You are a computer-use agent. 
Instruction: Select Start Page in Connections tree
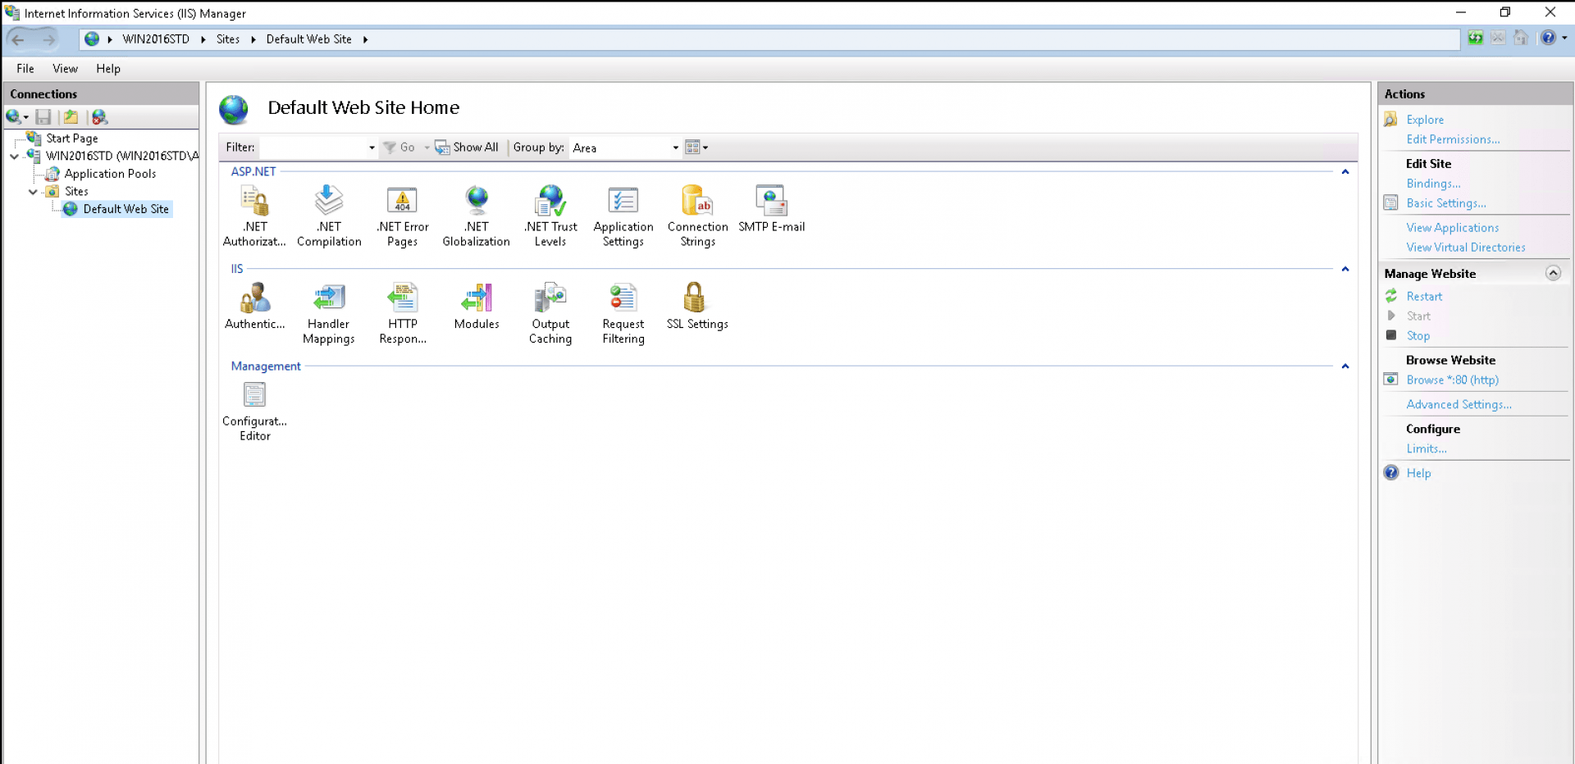point(71,139)
